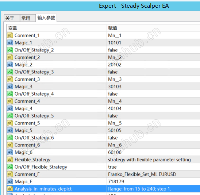Click the boolean icon beside On/Off_Flexible_Strategy

10,167
